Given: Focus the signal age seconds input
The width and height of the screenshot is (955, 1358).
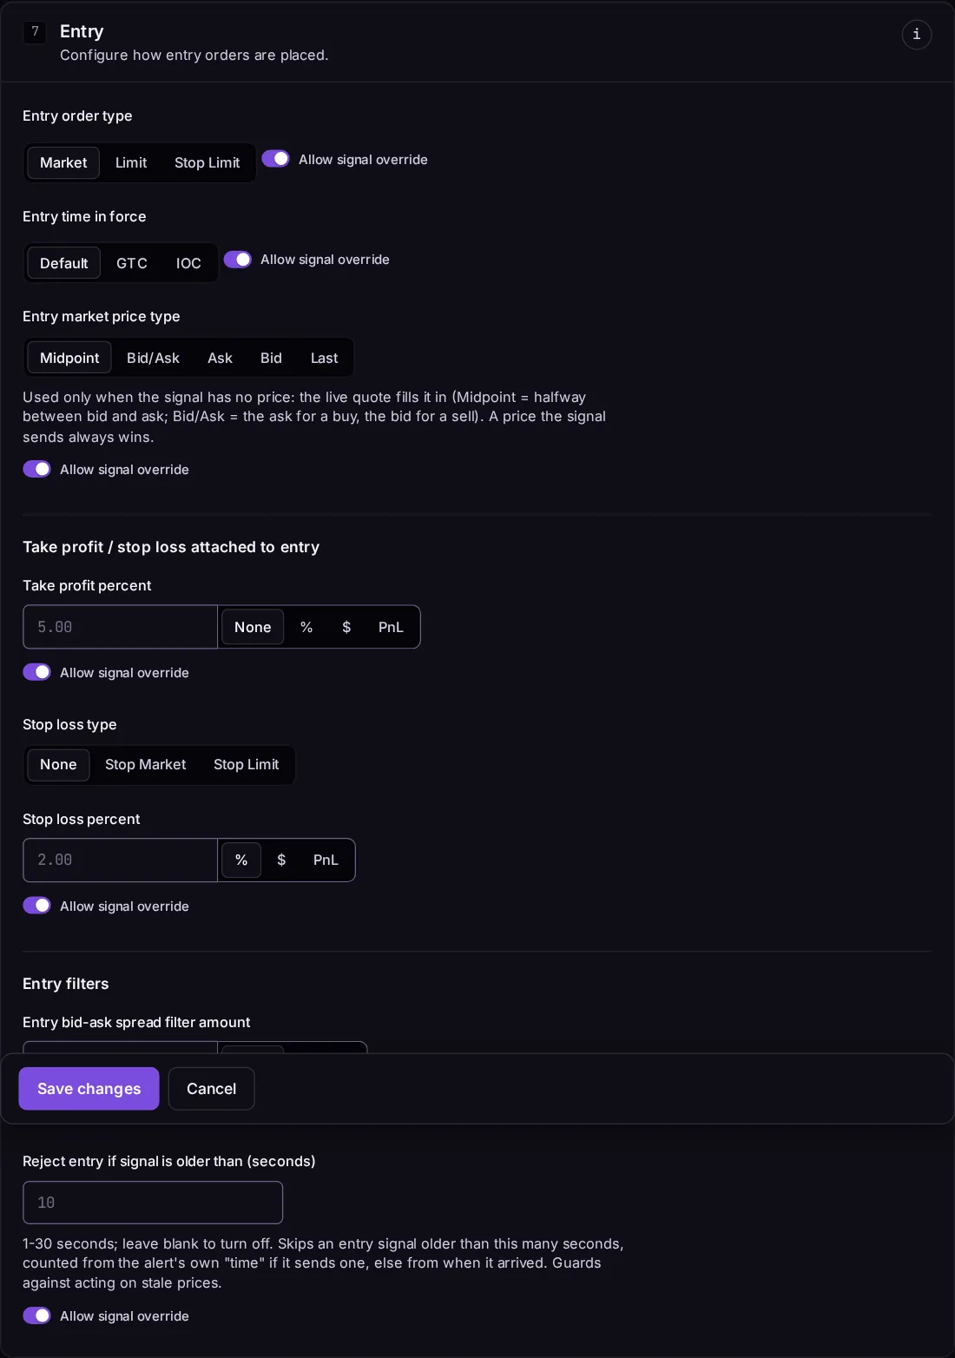Looking at the screenshot, I should (x=153, y=1203).
